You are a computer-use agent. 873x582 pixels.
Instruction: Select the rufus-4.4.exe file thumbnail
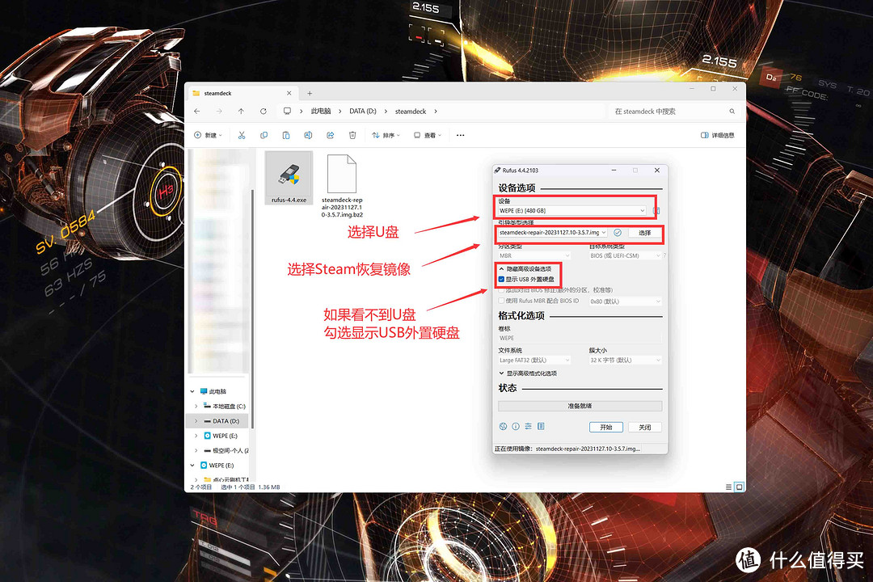pyautogui.click(x=289, y=178)
